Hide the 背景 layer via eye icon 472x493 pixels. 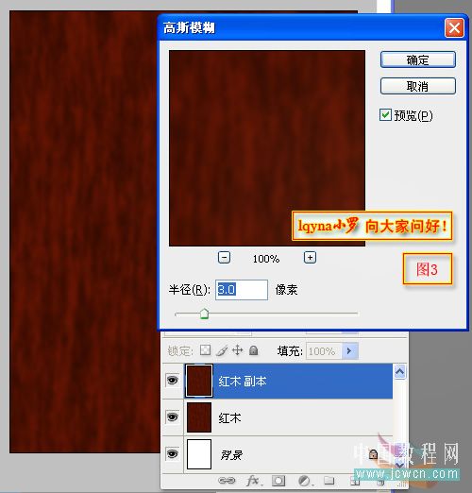172,453
